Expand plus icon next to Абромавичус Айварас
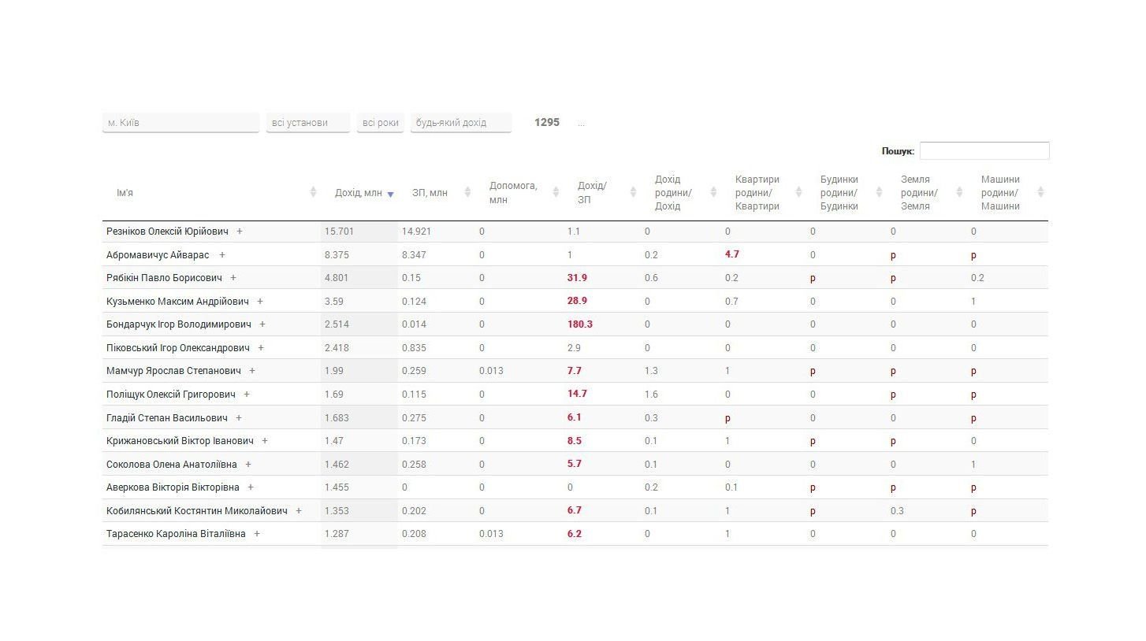1146x641 pixels. pos(222,255)
